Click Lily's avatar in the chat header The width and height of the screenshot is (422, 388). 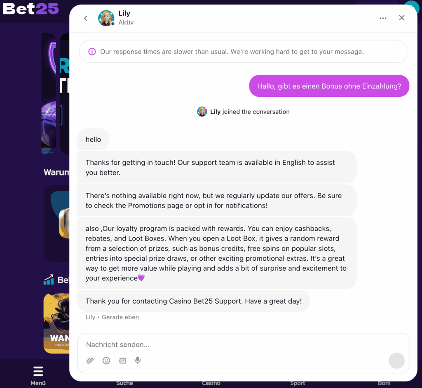pyautogui.click(x=106, y=18)
